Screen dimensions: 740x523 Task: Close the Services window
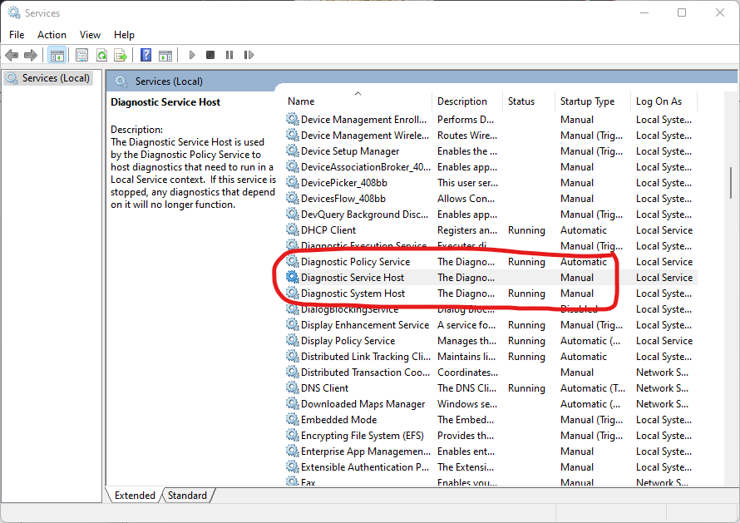(x=720, y=12)
